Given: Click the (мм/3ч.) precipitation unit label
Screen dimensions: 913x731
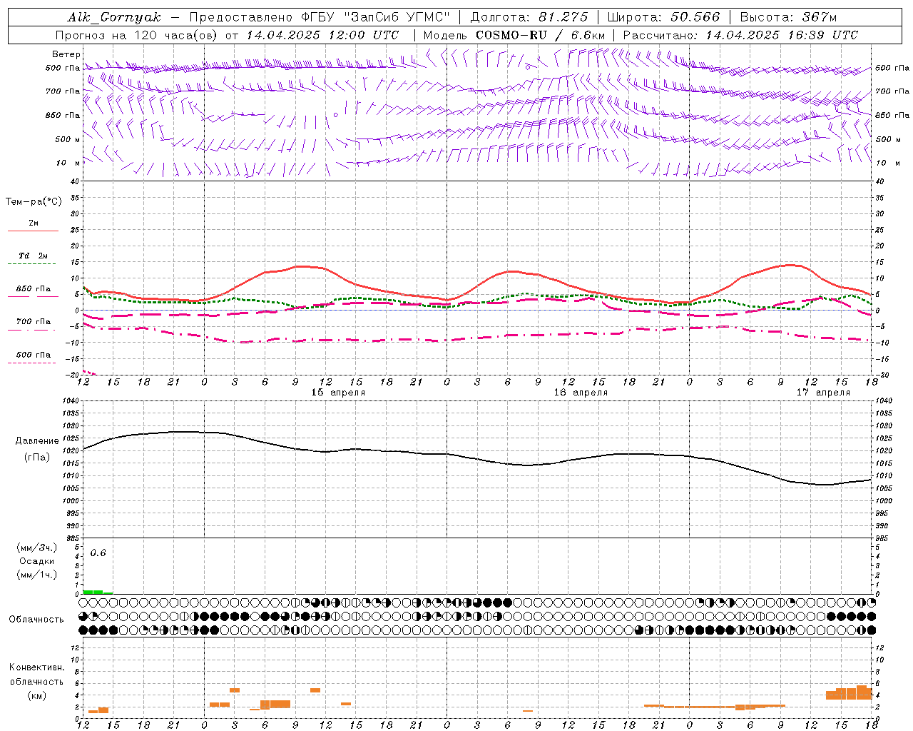Looking at the screenshot, I should 37,548.
